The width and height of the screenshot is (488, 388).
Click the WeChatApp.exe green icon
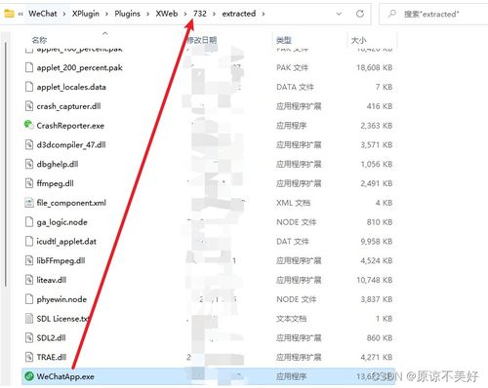coord(29,376)
